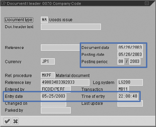Select the Posting period year 2003 field

click(135, 61)
